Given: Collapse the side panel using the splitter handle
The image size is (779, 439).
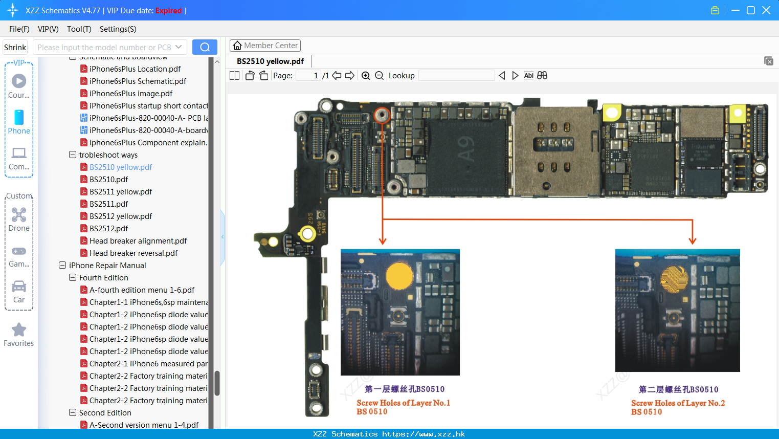Looking at the screenshot, I should 222,237.
